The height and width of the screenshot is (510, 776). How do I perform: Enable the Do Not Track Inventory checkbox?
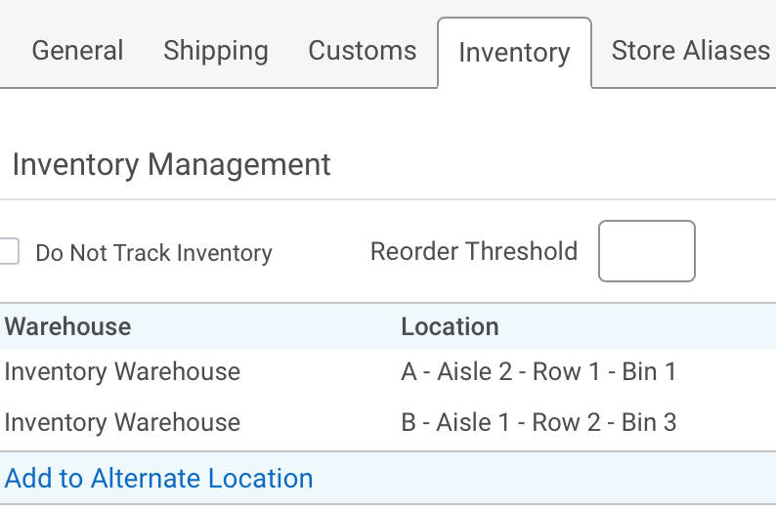tap(9, 252)
